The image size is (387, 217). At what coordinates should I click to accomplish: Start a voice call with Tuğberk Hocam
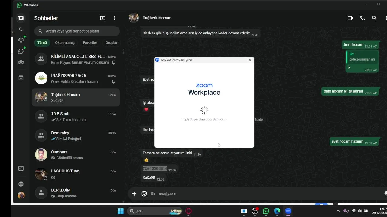[362, 18]
